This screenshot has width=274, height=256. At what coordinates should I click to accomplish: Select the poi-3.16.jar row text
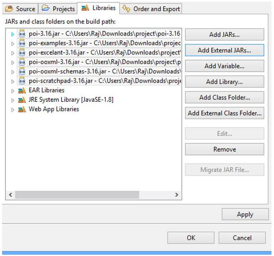[x=104, y=34]
